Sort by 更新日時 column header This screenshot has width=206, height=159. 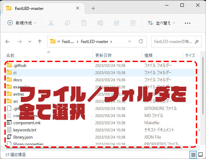(x=103, y=56)
